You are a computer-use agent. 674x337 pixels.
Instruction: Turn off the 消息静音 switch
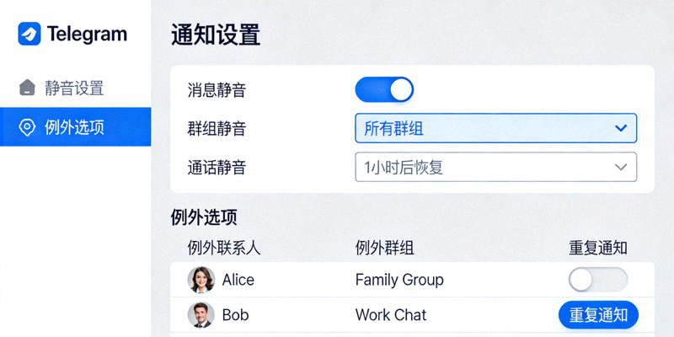(x=384, y=89)
